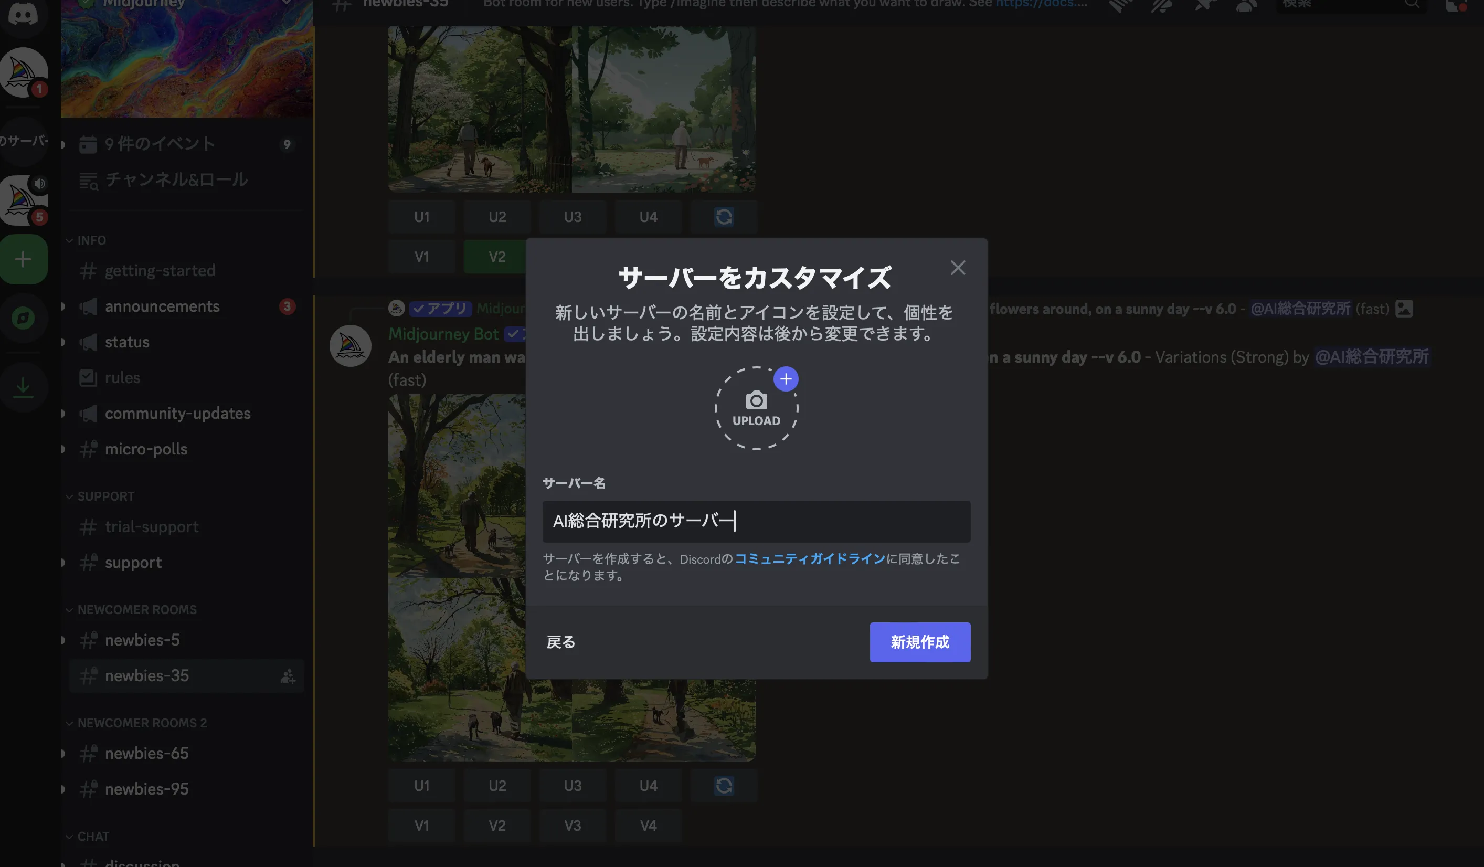Click the download apps arrow icon
The width and height of the screenshot is (1484, 867).
(24, 387)
